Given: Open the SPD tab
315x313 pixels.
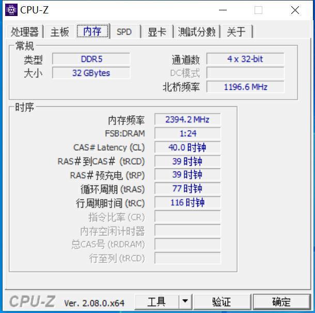Looking at the screenshot, I should click(x=124, y=32).
